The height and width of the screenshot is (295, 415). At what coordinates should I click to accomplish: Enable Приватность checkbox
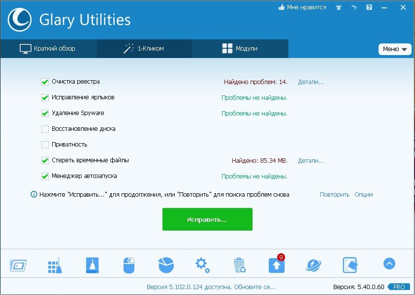click(x=45, y=145)
